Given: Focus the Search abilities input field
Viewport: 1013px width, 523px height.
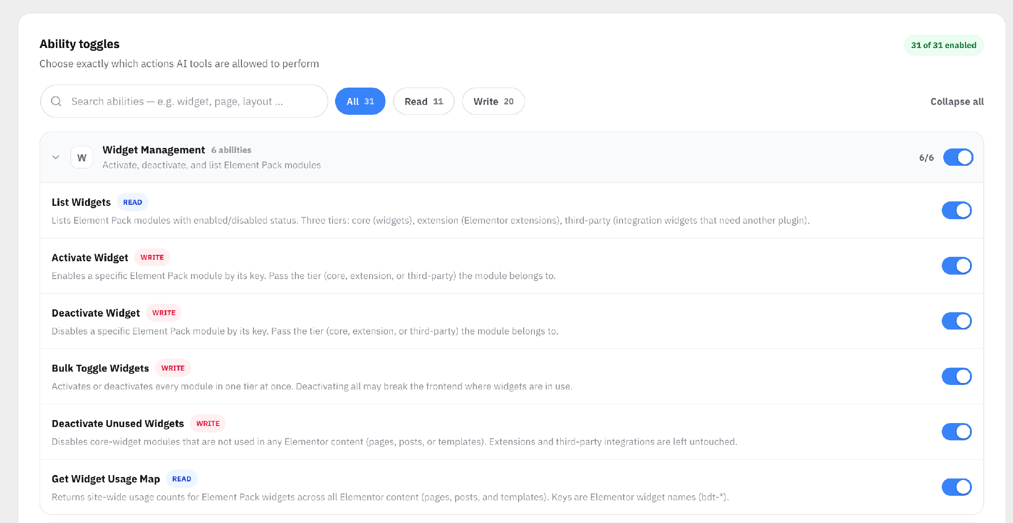Looking at the screenshot, I should point(184,101).
